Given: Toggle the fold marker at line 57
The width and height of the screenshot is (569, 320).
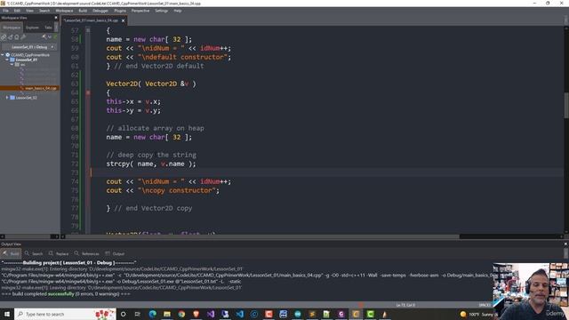Looking at the screenshot, I should pyautogui.click(x=88, y=30).
